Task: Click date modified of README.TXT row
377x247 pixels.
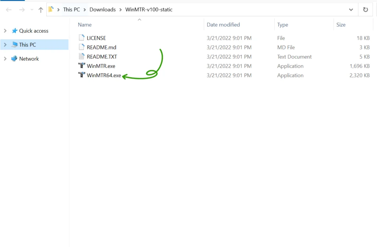Action: [x=229, y=57]
